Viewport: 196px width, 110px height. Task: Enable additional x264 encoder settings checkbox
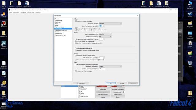(x=76, y=43)
